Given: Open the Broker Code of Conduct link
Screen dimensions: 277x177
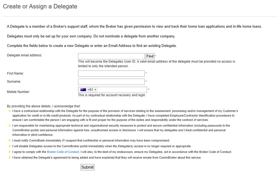Looking at the screenshot, I should point(63,152).
